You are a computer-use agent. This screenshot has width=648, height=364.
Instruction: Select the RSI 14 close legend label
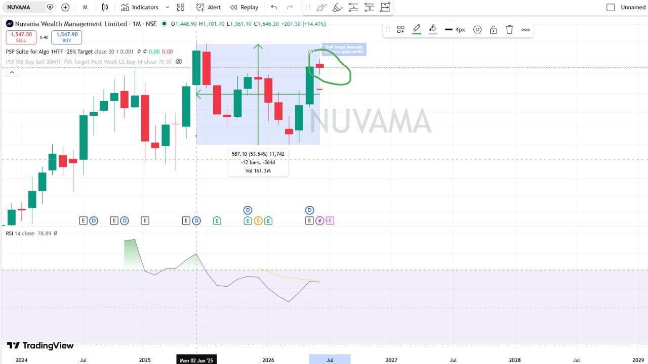20,234
